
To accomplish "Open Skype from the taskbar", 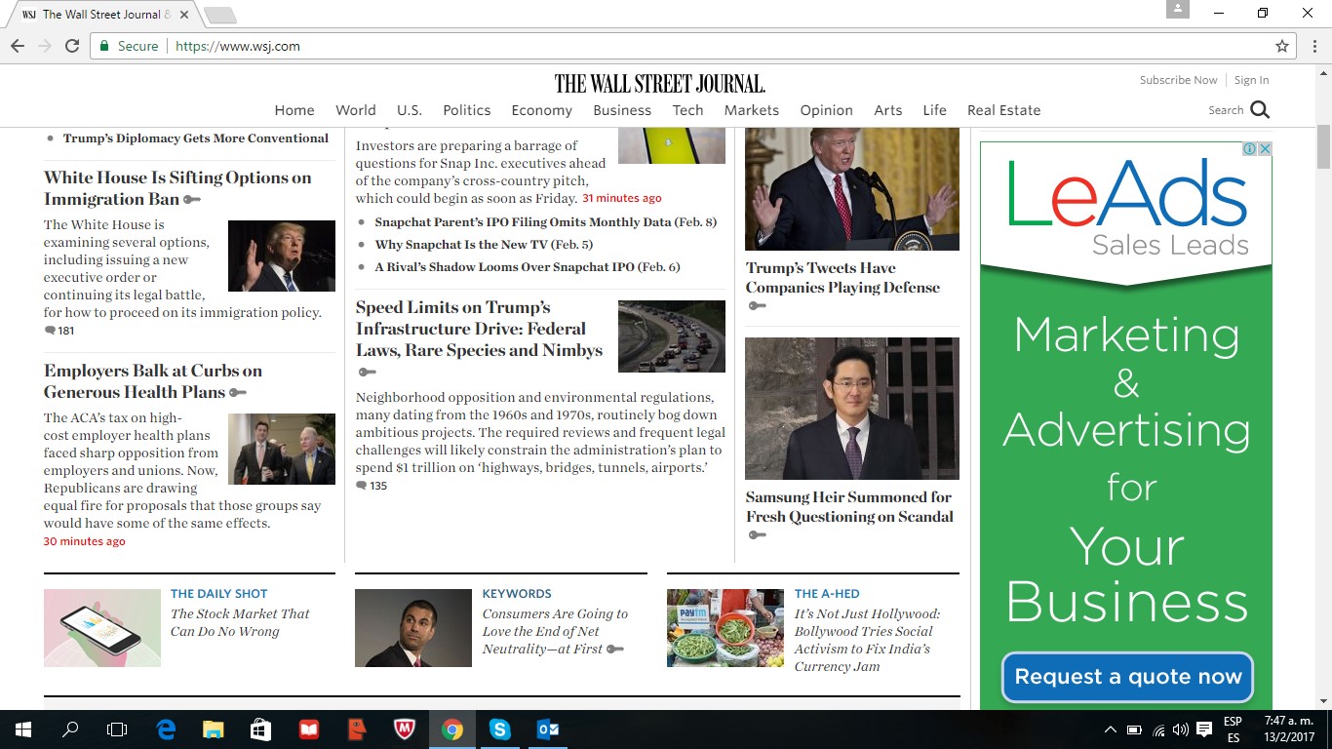I will point(499,729).
